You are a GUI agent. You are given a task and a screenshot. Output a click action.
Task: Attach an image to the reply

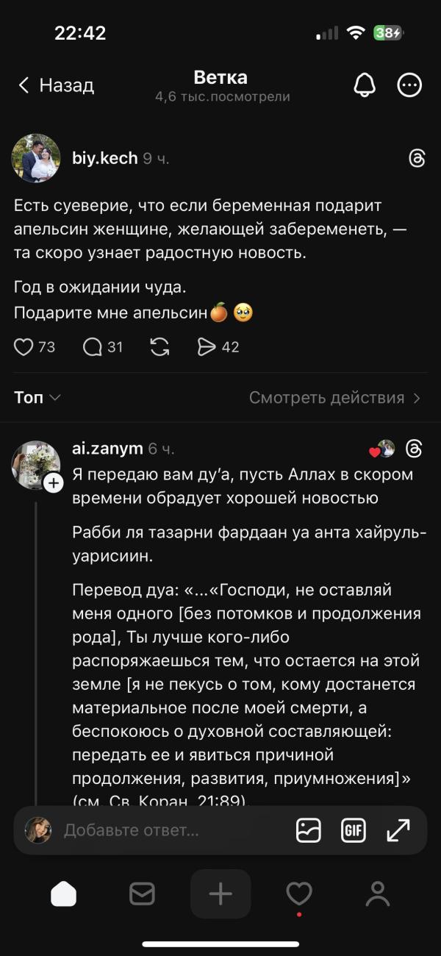(x=309, y=830)
